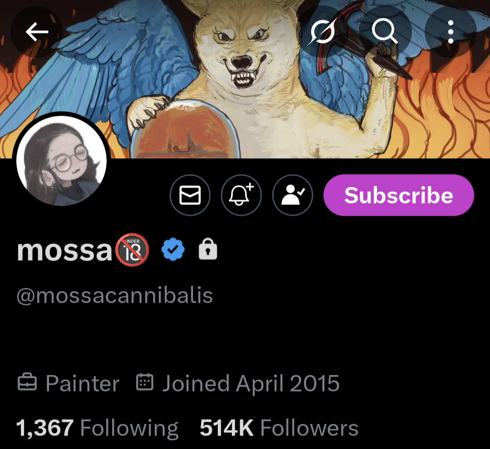Tap the Grok icon in header

point(323,32)
